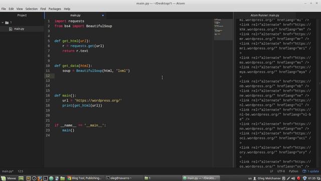The image size is (321, 181).
Task: Change the LF line ending setting
Action: click(x=271, y=171)
